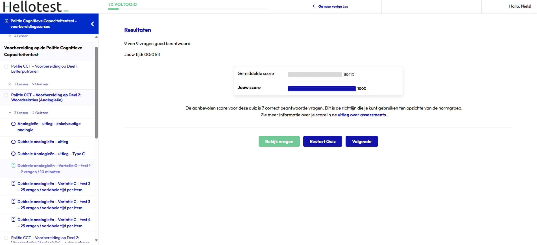The height and width of the screenshot is (245, 537).
Task: Click the status circle for Deel 1: Letterpatronen
Action: pos(6,67)
